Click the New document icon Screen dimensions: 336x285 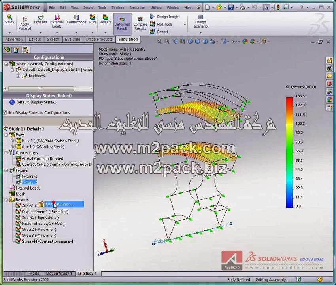207,8
